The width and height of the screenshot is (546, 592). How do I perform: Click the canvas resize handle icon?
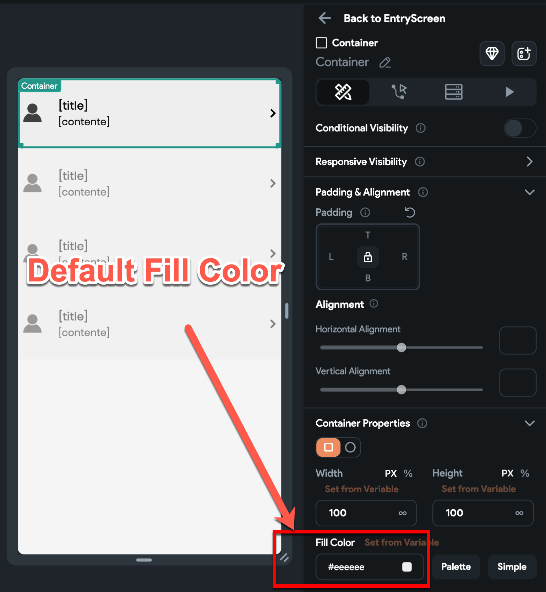(x=284, y=558)
